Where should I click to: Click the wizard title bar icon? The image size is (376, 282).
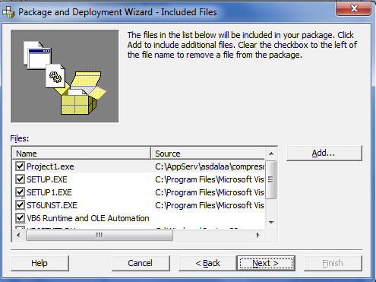[x=8, y=12]
